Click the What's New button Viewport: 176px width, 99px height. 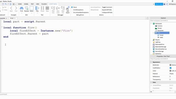tap(159, 4)
